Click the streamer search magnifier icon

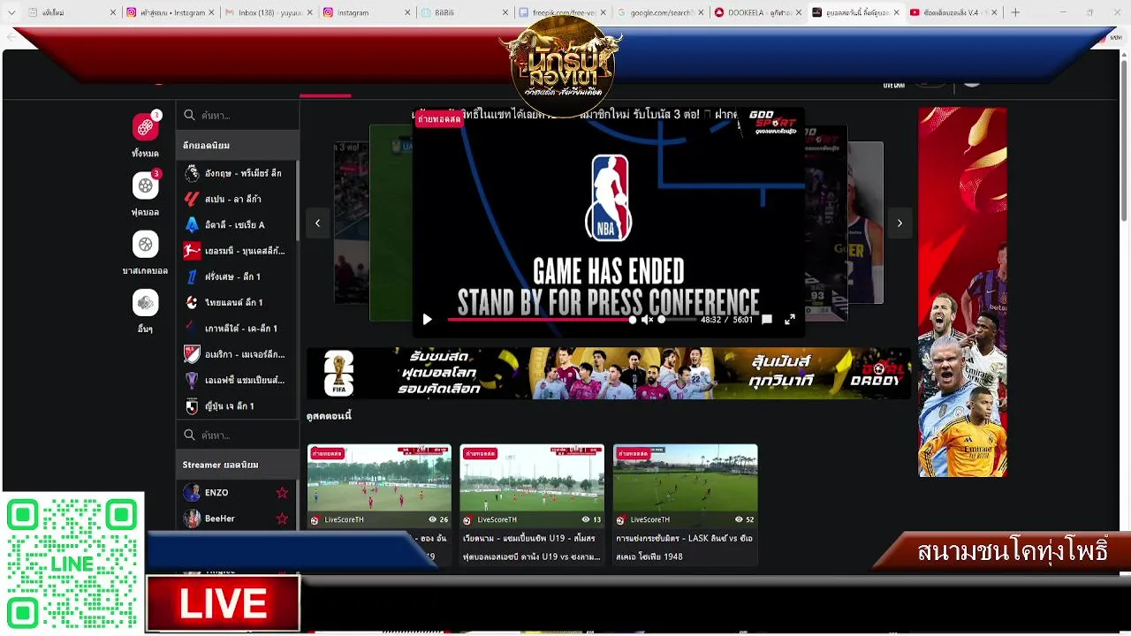click(x=189, y=435)
